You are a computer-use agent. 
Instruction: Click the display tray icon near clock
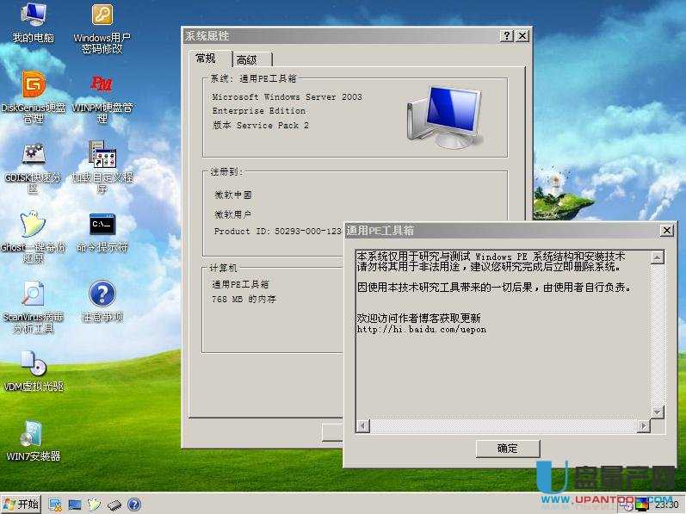point(642,505)
